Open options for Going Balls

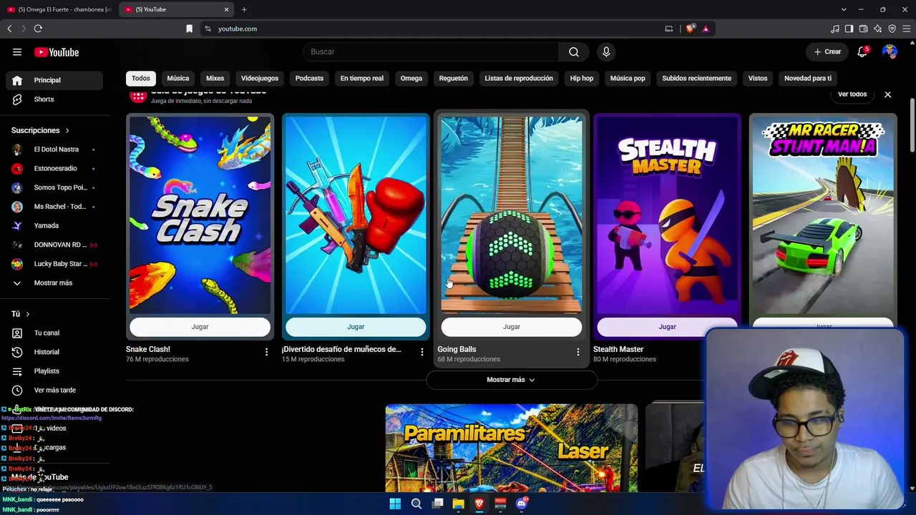(x=578, y=352)
